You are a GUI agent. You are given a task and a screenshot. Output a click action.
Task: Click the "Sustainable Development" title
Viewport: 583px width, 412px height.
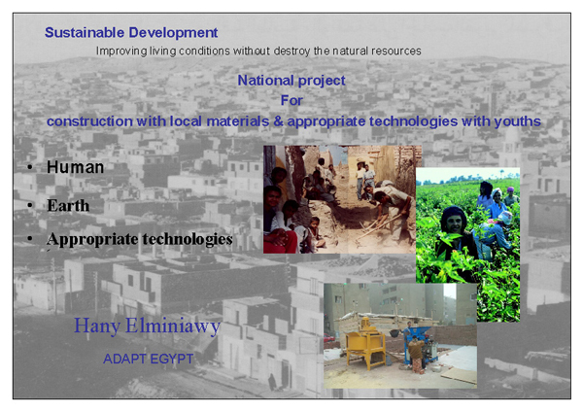(x=131, y=33)
